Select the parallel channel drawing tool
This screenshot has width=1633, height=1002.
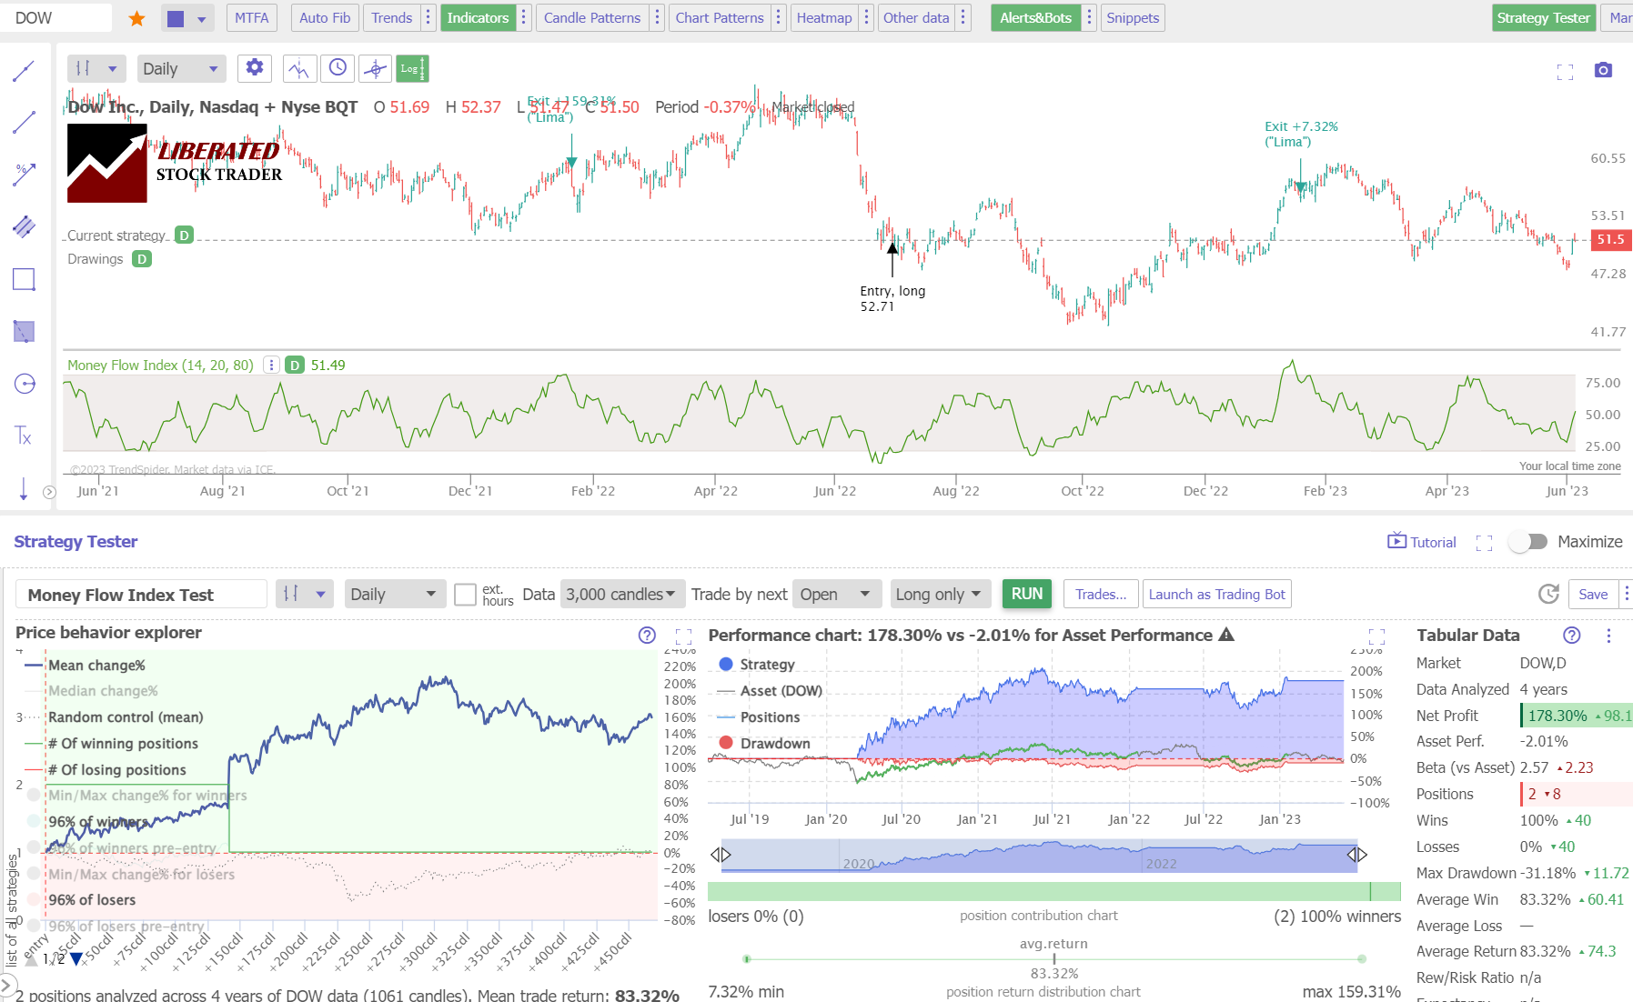[24, 226]
